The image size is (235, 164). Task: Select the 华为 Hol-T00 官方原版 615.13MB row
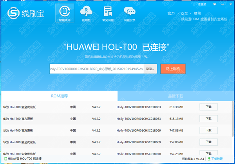[117, 119]
